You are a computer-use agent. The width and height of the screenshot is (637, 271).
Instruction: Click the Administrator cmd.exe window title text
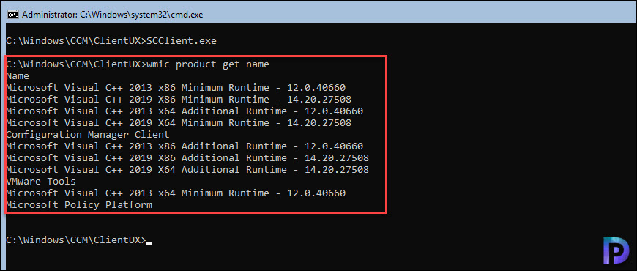coord(113,15)
